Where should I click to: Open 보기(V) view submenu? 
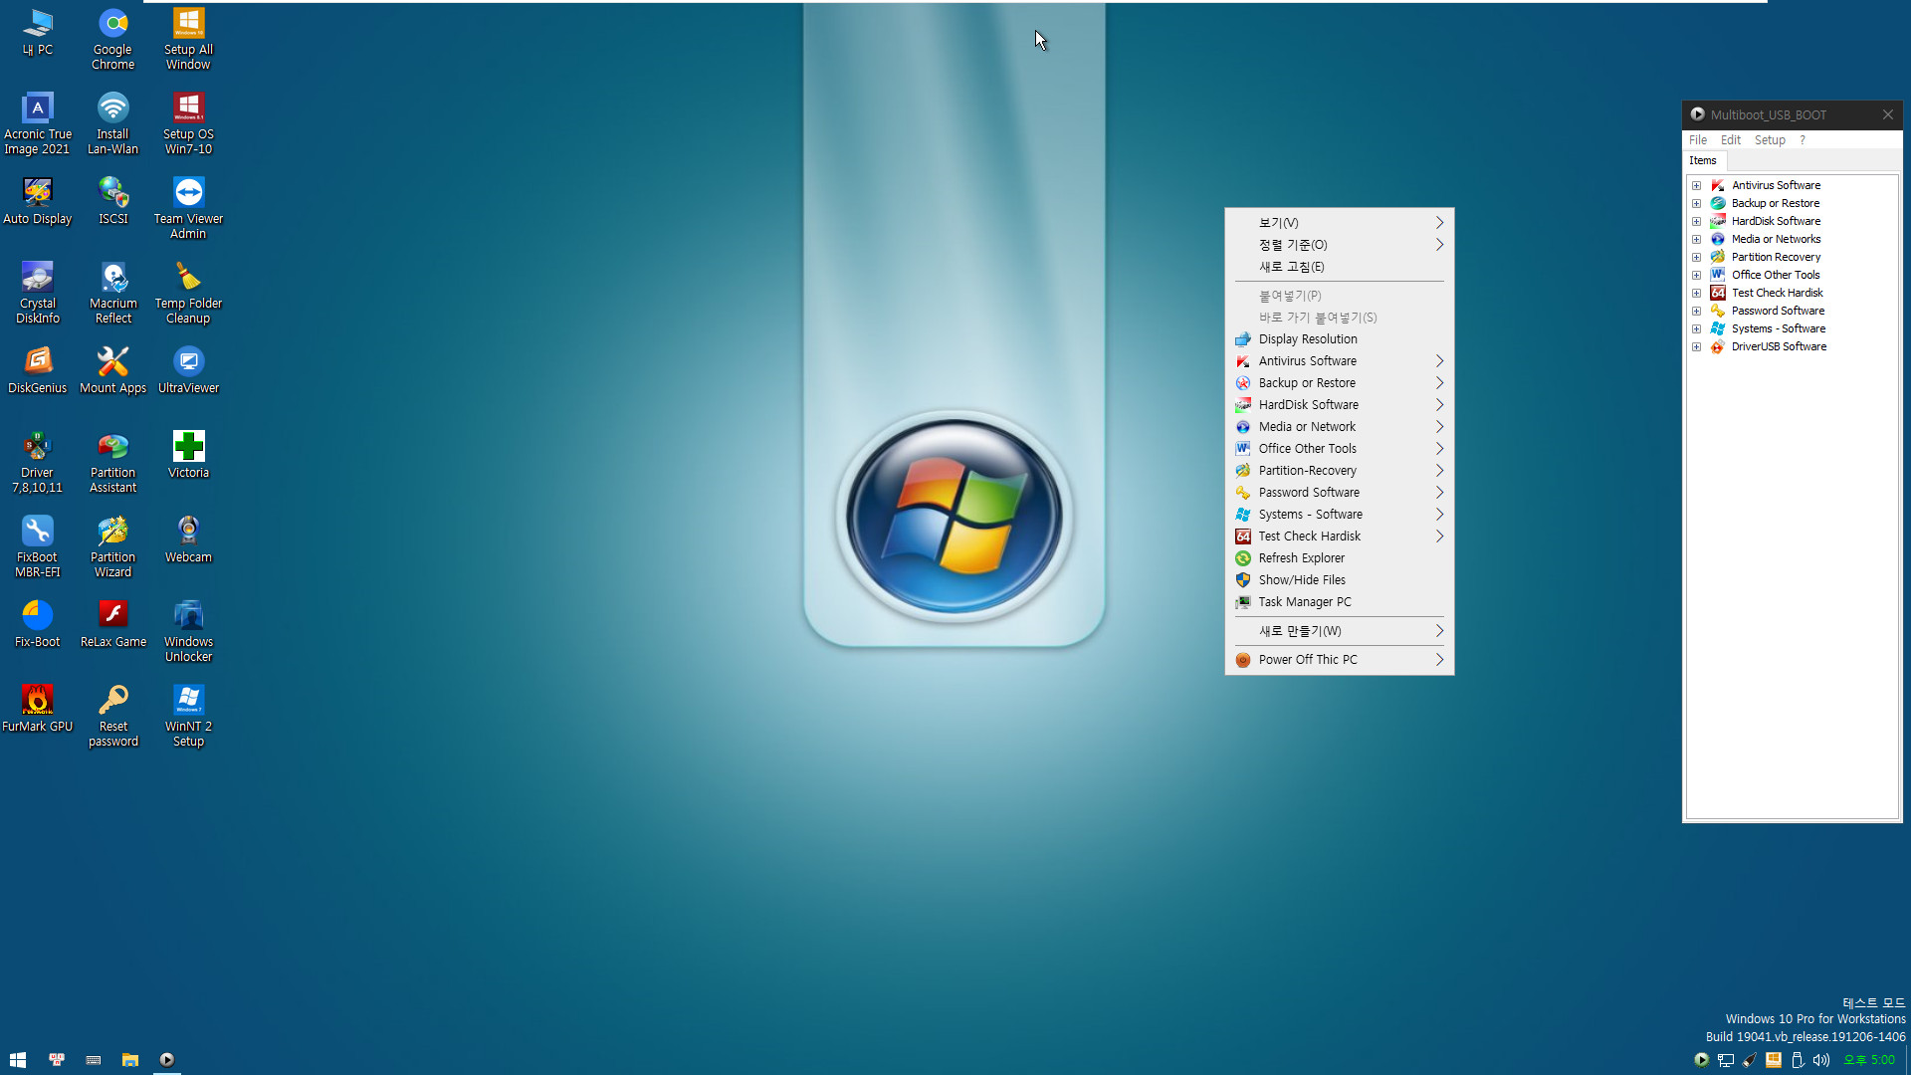tap(1339, 223)
